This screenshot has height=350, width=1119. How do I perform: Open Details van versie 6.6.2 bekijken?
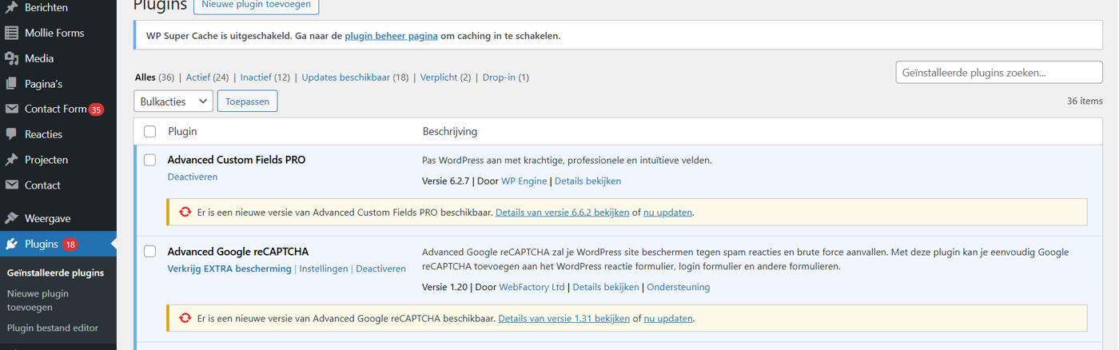563,213
